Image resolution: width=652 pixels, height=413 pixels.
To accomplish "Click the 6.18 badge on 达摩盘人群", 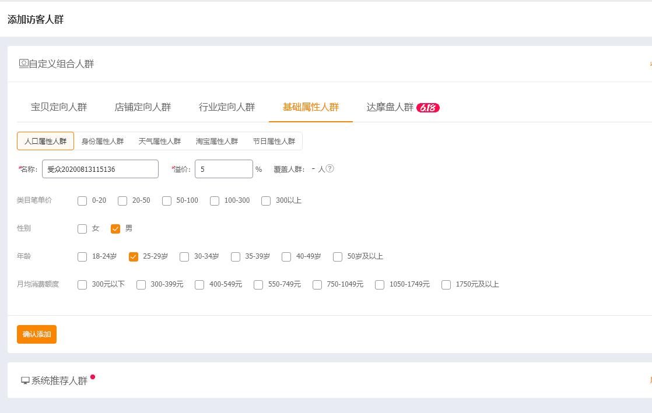I will (x=429, y=107).
